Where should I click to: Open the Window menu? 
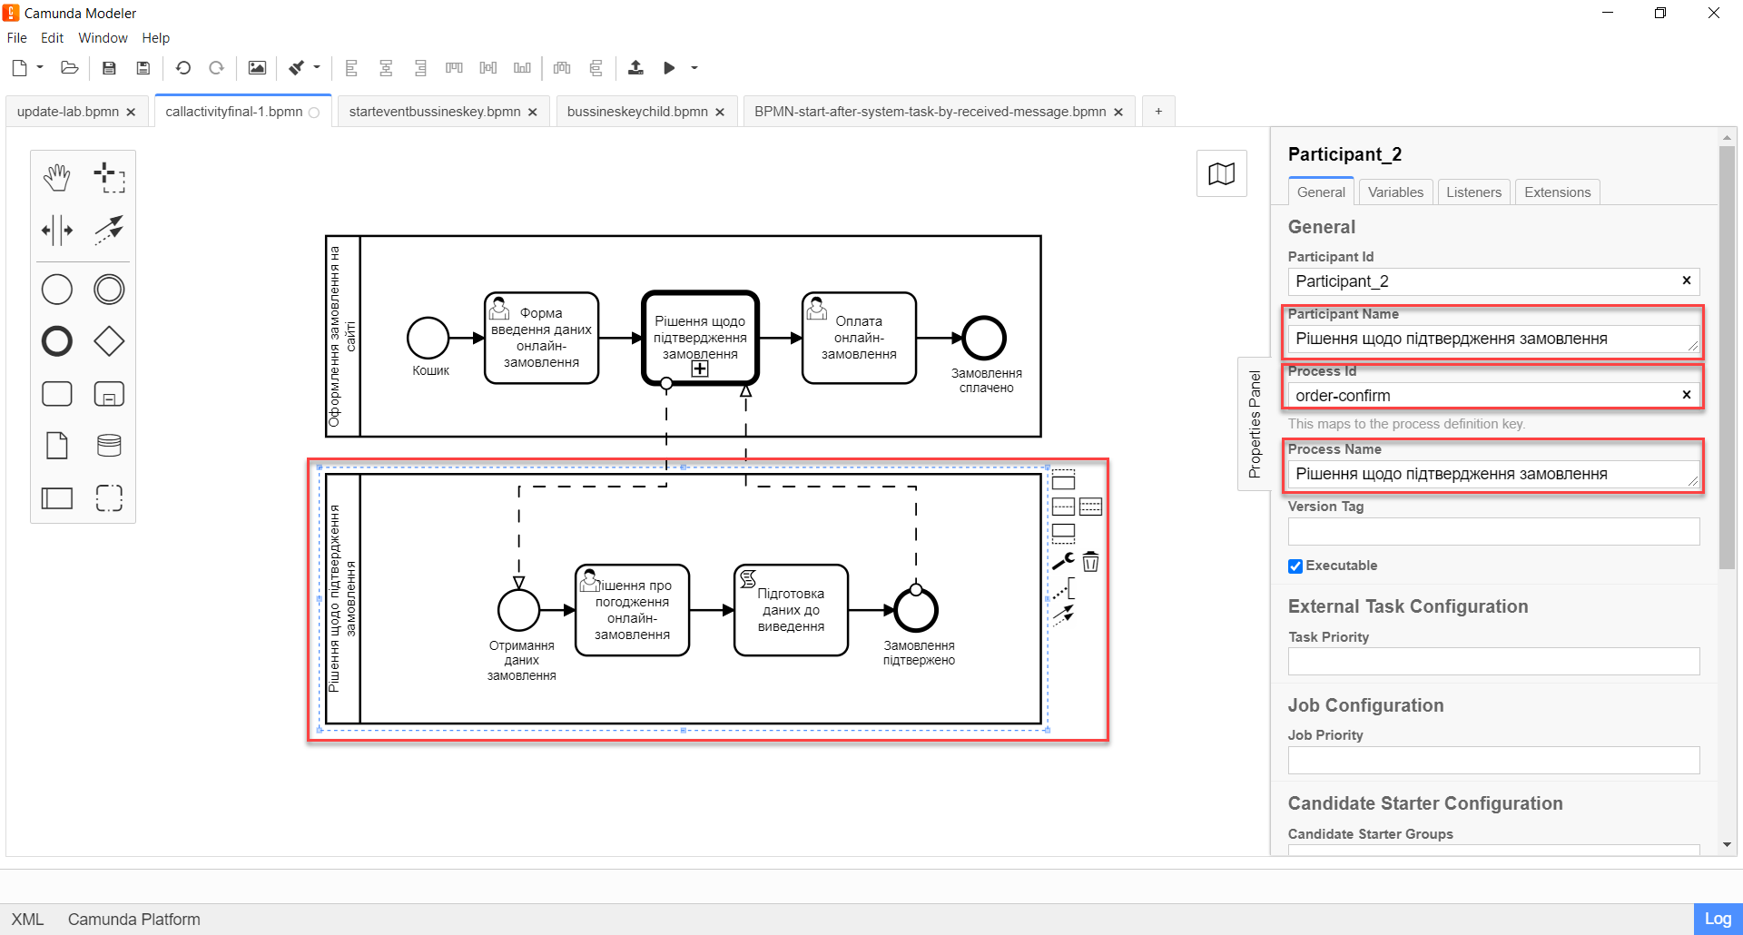103,38
